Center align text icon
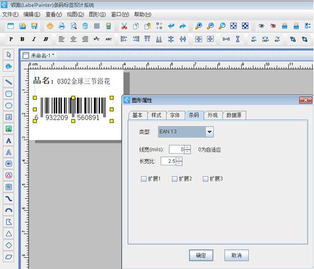This screenshot has height=269, width=314. 74,39
